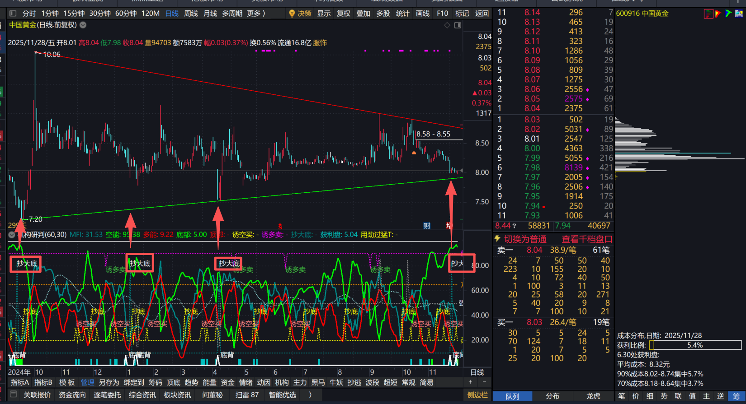Viewport: 746px width, 404px height.
Task: Select the 120M period
Action: [151, 14]
